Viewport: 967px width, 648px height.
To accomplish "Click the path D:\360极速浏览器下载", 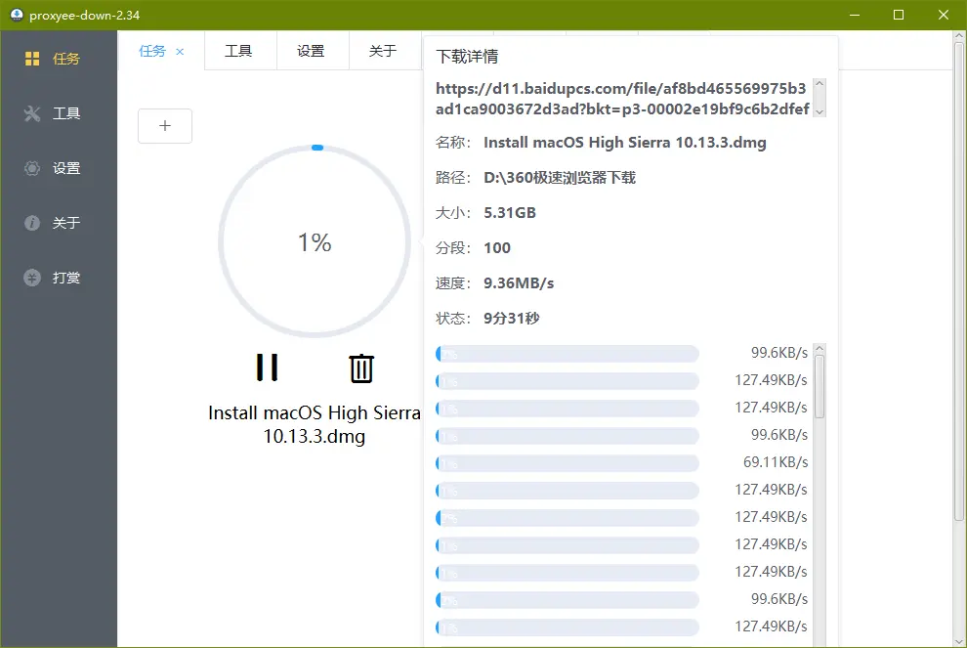I will click(560, 178).
